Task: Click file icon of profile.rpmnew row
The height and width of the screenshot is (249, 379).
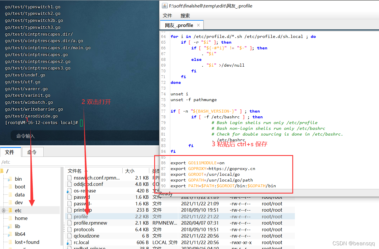Action: 69,223
